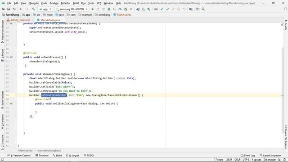The width and height of the screenshot is (288, 162).
Task: Open SDK Manager icon
Action: [149, 9]
